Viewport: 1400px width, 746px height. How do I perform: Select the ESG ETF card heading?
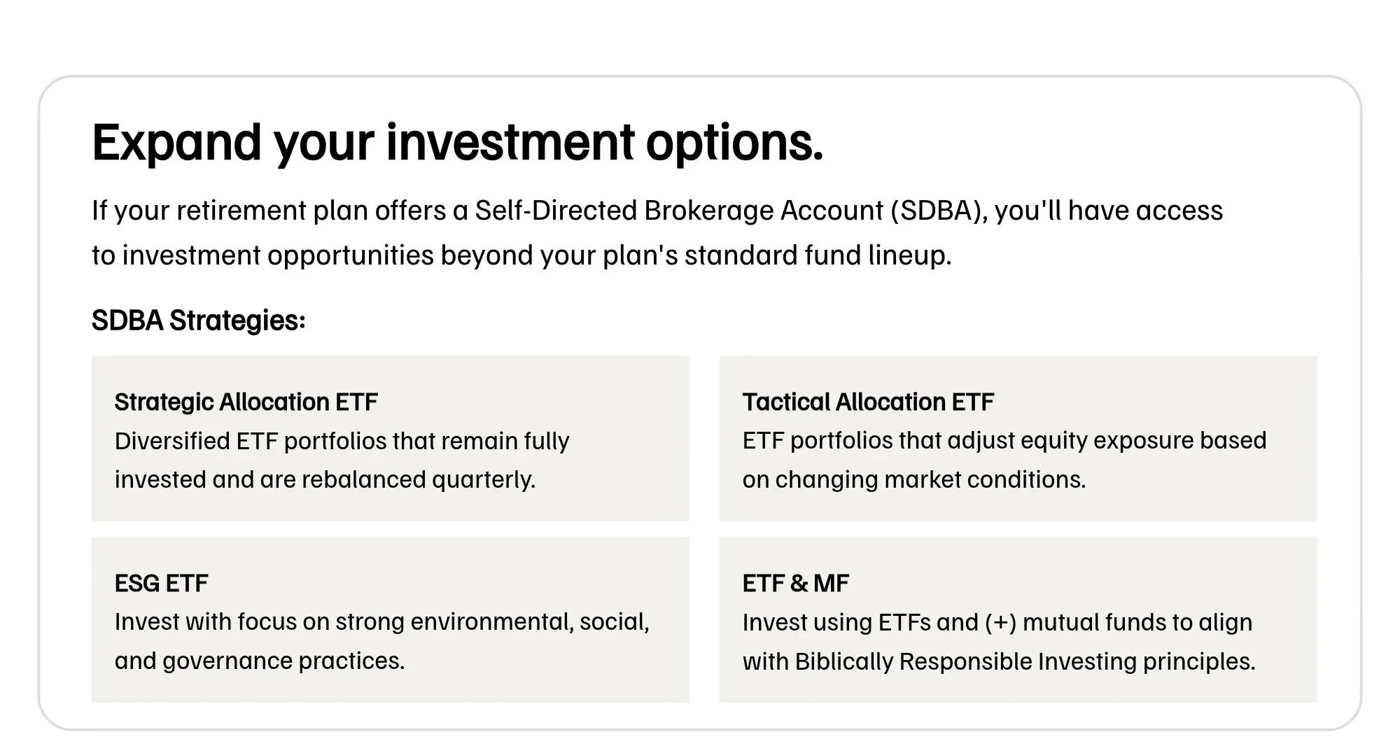161,583
